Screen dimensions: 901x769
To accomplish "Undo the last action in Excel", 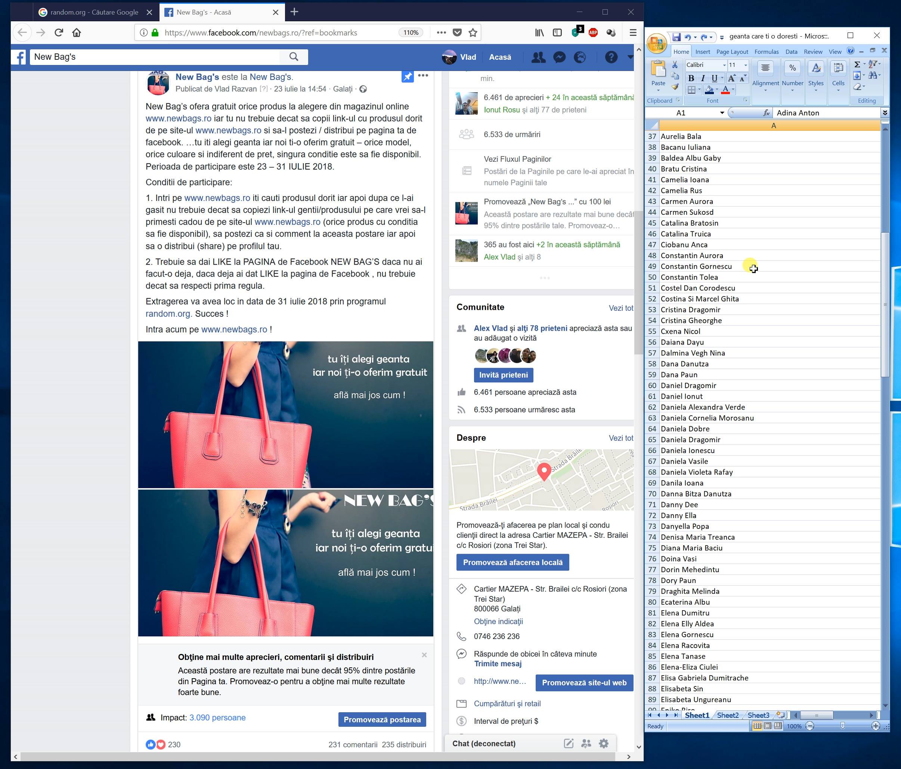I will point(687,37).
